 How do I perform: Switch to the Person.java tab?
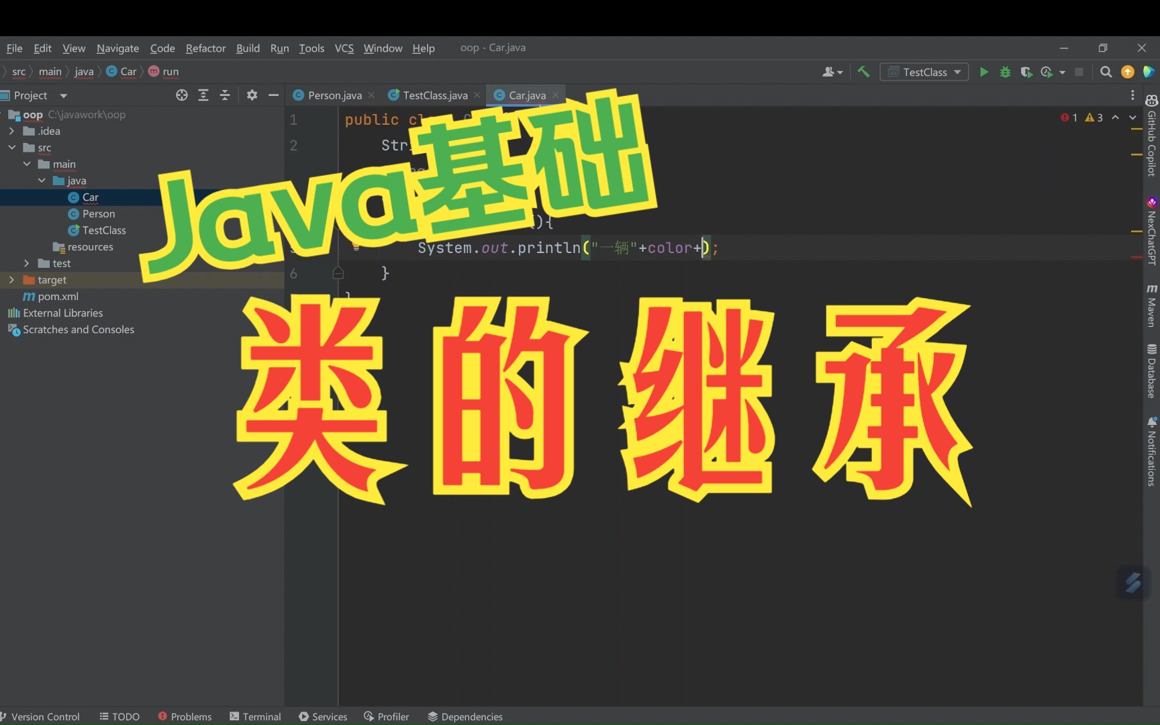pyautogui.click(x=335, y=95)
